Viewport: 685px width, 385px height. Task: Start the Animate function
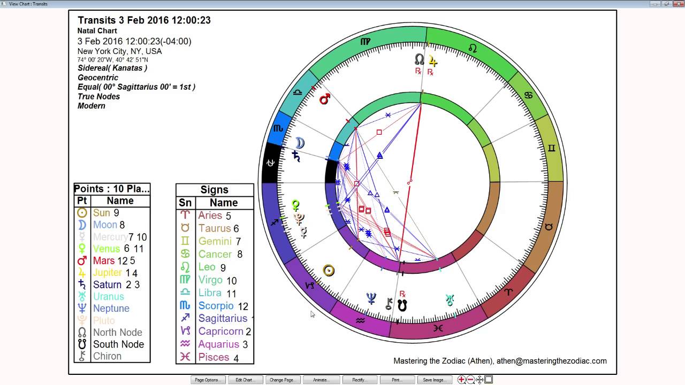point(321,380)
